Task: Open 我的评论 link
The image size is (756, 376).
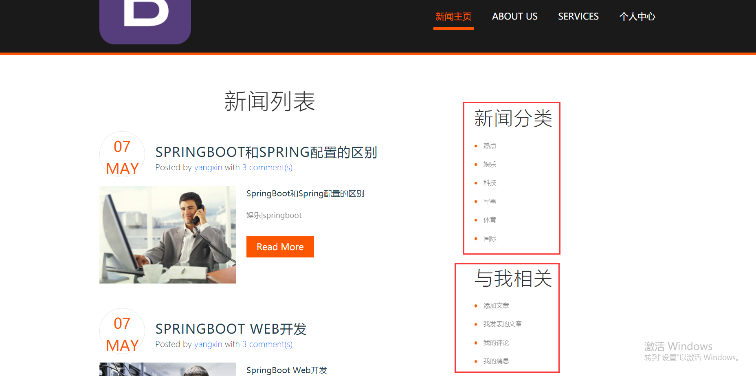Action: 496,343
